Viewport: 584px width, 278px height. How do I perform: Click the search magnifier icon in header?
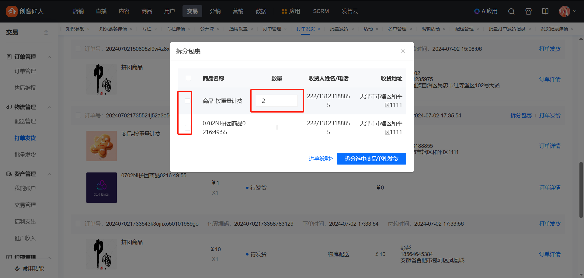tap(511, 11)
